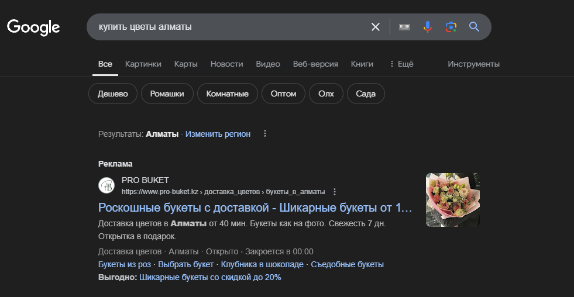Apply the Дешево filter chip
The height and width of the screenshot is (297, 574).
point(113,94)
